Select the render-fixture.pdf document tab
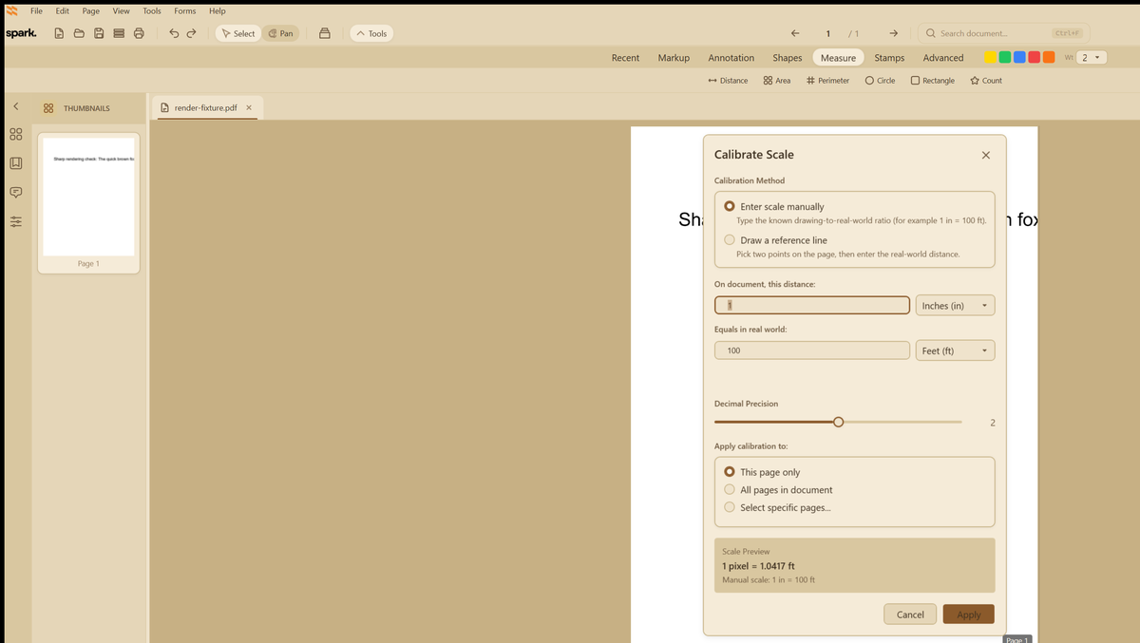 tap(206, 107)
